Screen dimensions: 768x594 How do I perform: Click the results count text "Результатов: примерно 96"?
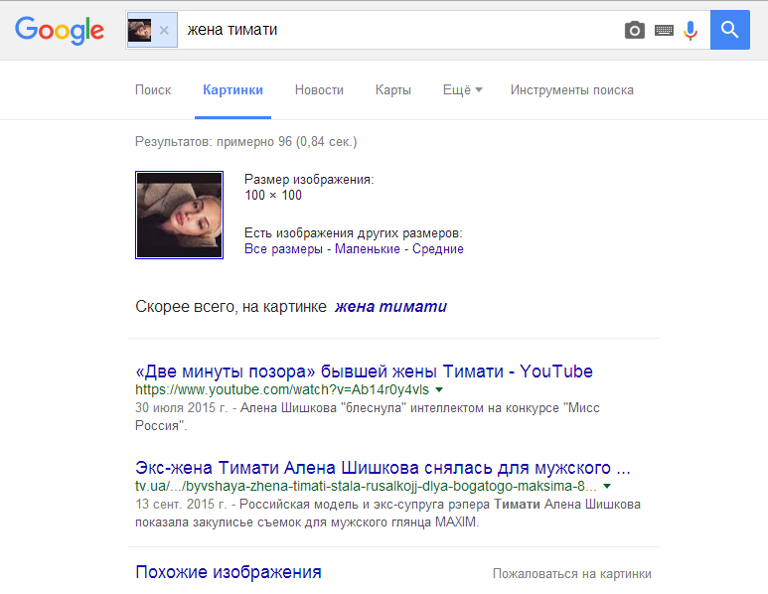(214, 141)
